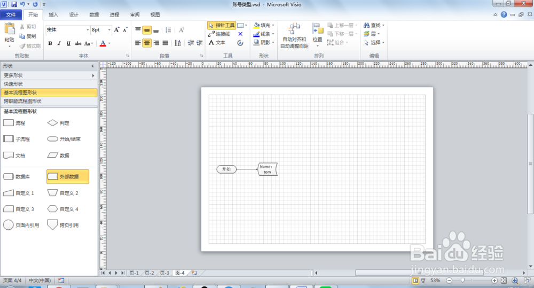This screenshot has width=534, height=288.
Task: Open the rectangle shape tool dropdown
Action: click(x=246, y=25)
